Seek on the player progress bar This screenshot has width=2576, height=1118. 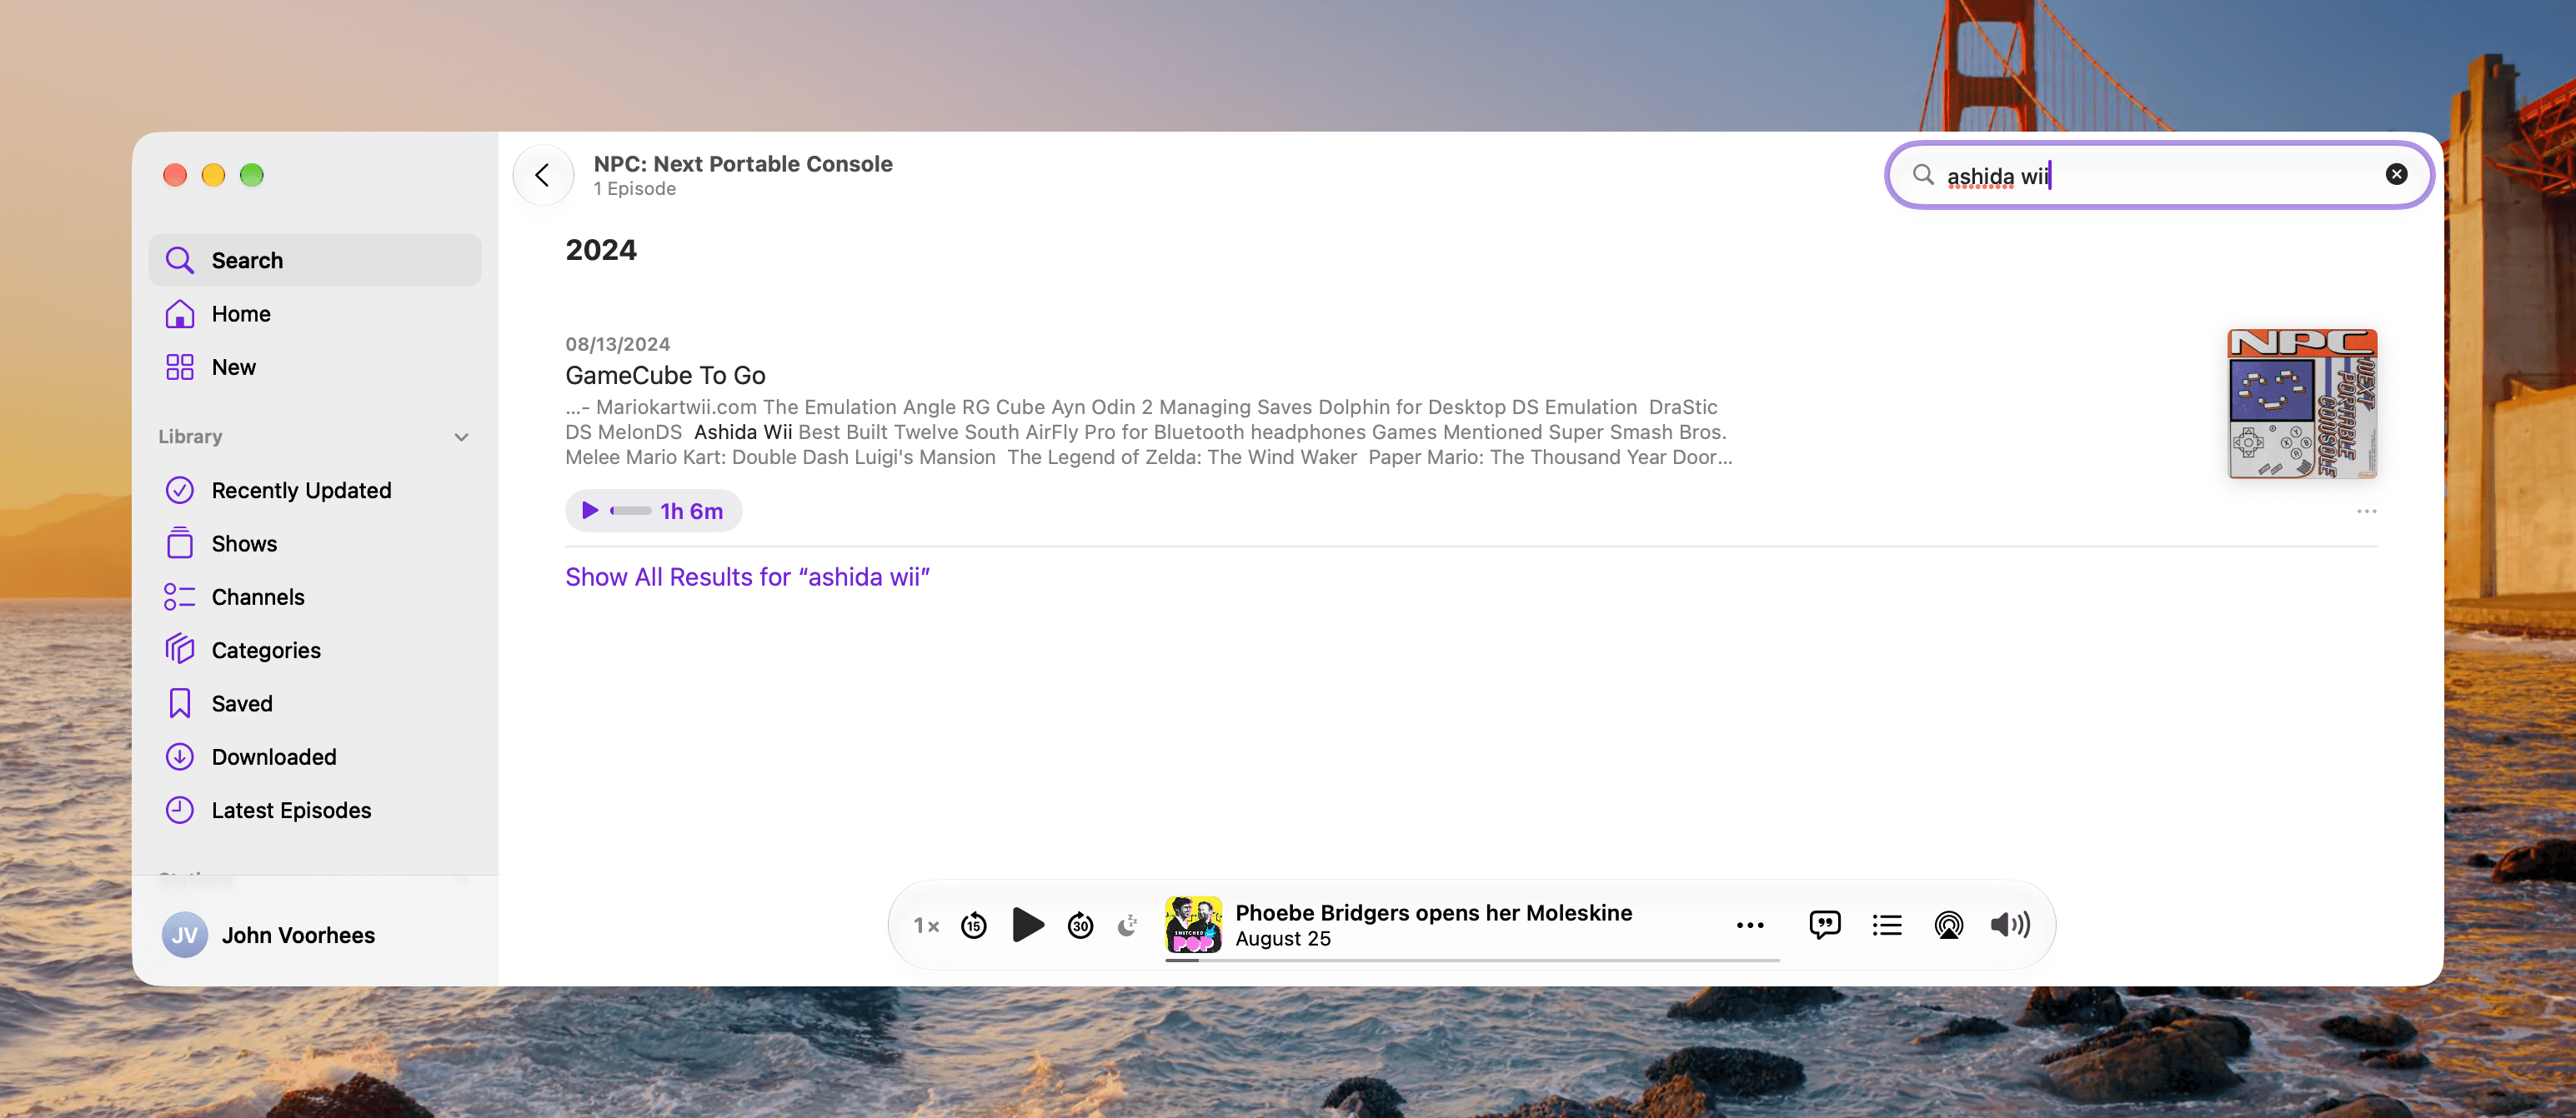(x=1472, y=961)
